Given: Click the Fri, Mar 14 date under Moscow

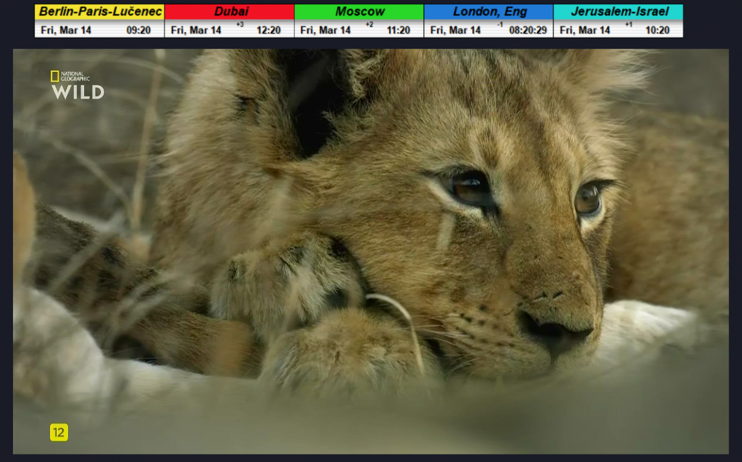Looking at the screenshot, I should click(x=325, y=30).
